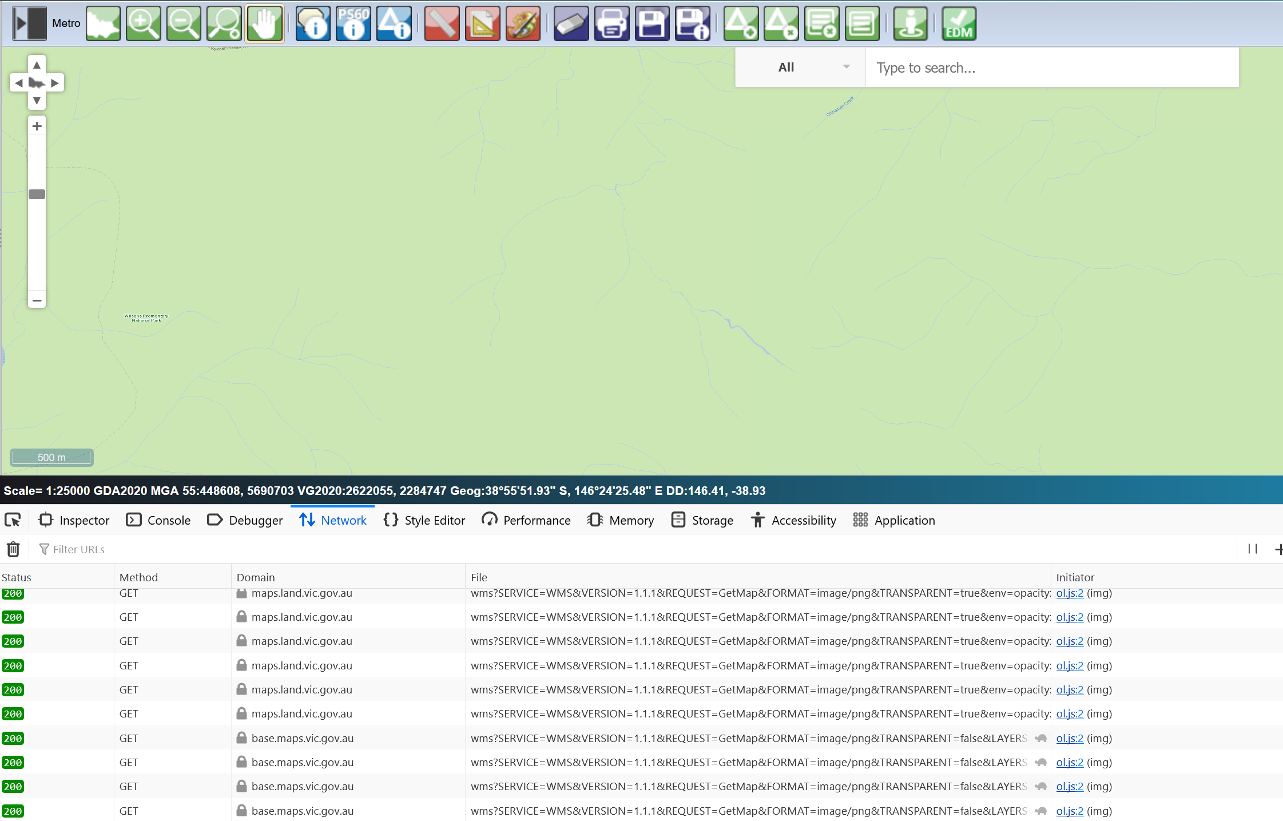Drag the zoom level slider control
The image size is (1283, 821).
[x=37, y=193]
